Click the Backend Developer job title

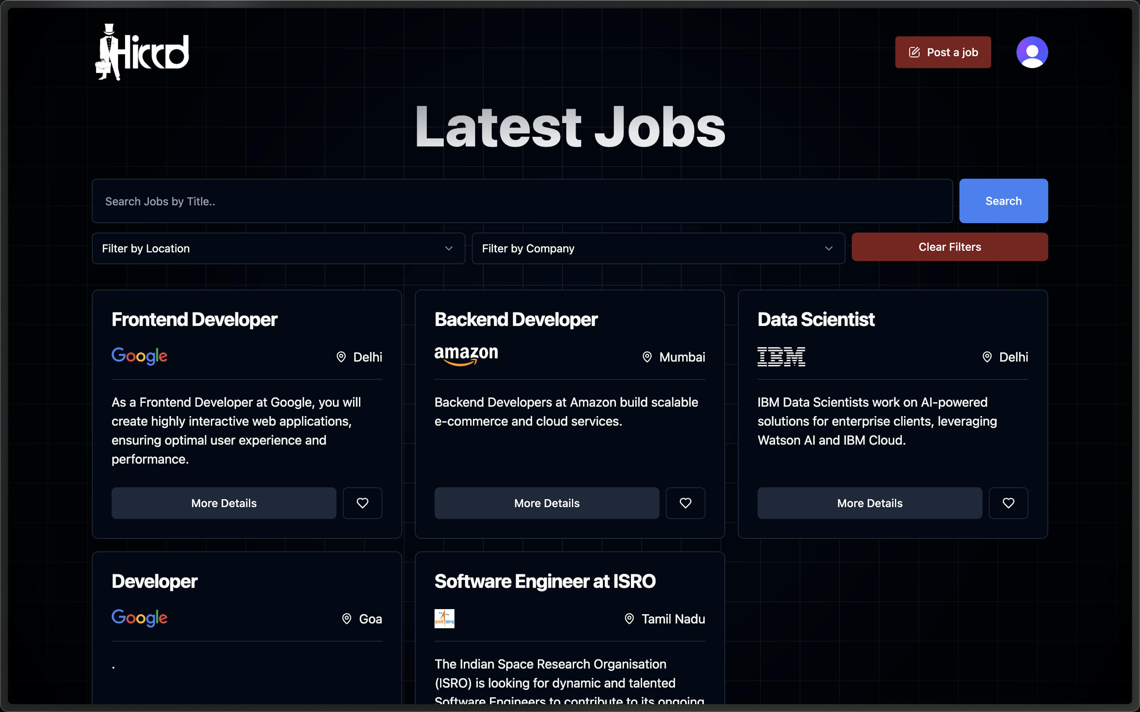click(x=516, y=320)
